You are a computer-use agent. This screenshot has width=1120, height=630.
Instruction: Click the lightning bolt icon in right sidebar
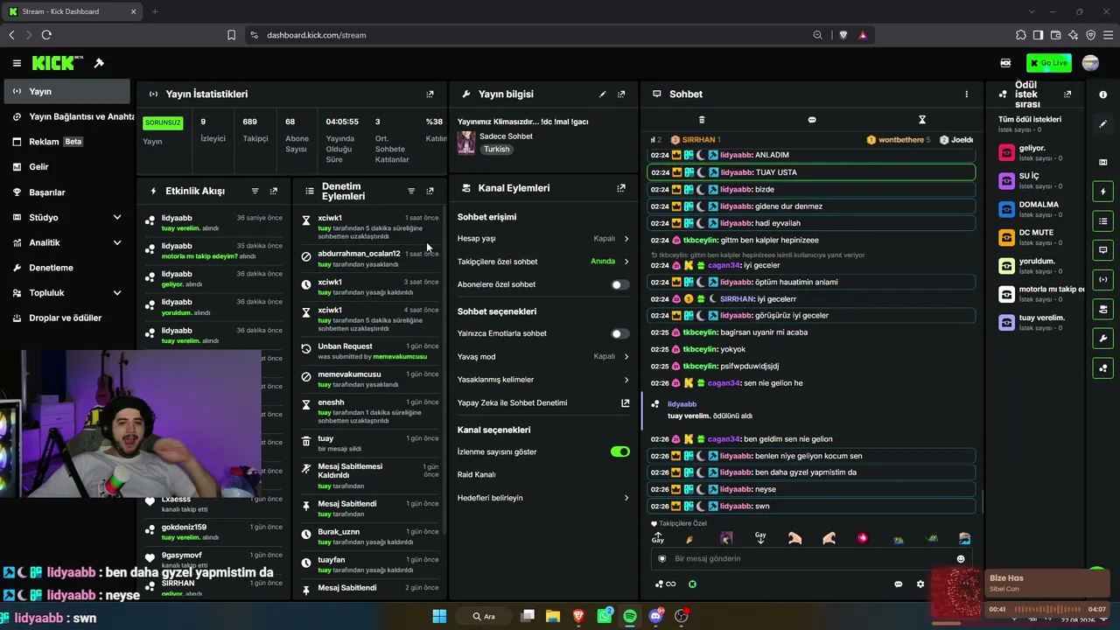1103,192
